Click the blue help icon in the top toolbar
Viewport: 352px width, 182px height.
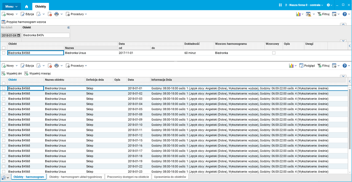click(x=345, y=14)
